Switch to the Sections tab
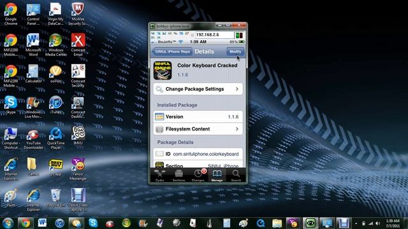408x229 pixels. tap(178, 176)
